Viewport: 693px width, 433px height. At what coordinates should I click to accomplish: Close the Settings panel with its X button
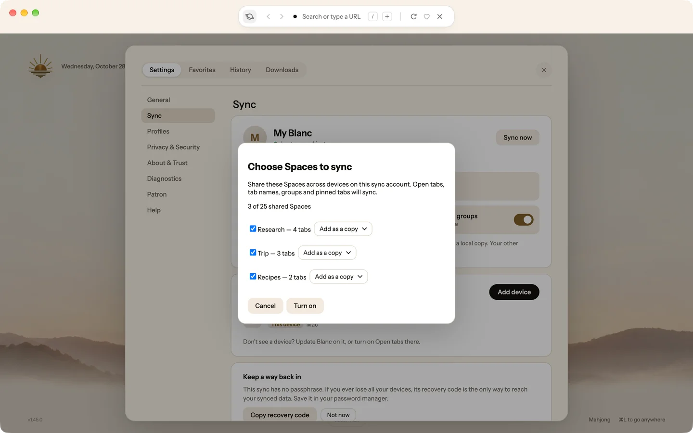tap(544, 70)
